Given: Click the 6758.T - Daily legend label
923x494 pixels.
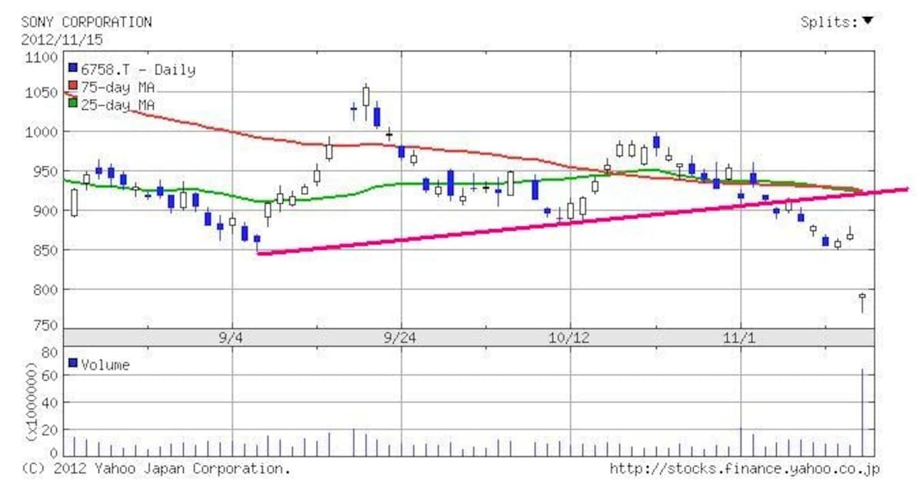Looking at the screenshot, I should (x=138, y=70).
